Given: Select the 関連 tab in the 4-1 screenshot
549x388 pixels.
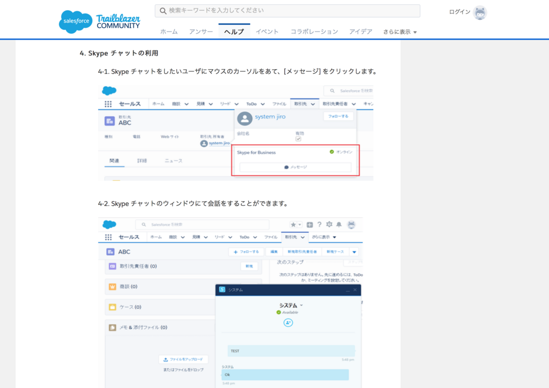Looking at the screenshot, I should coord(114,161).
